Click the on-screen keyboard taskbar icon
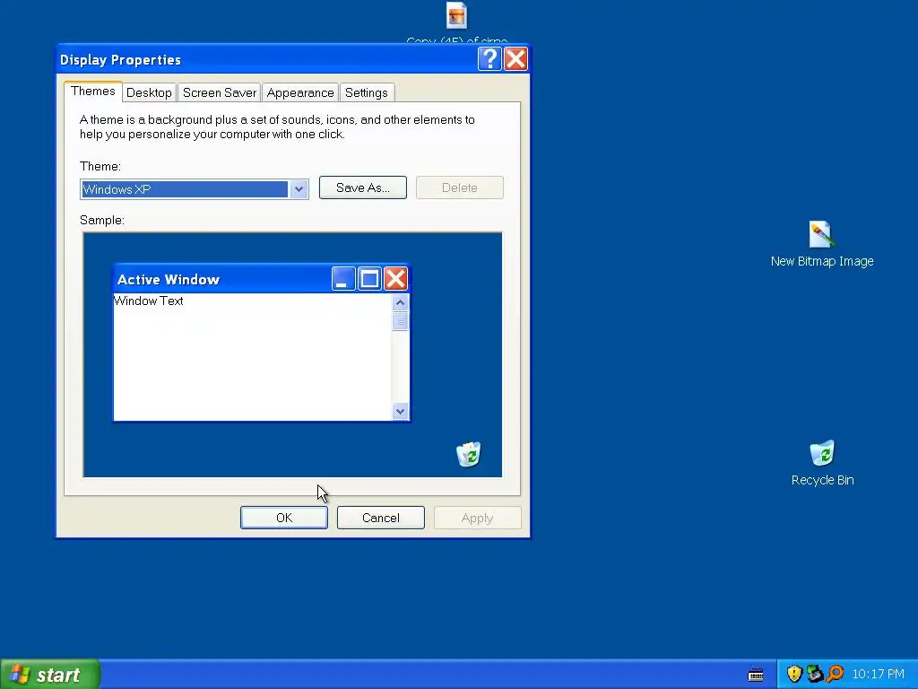918x689 pixels. point(756,675)
